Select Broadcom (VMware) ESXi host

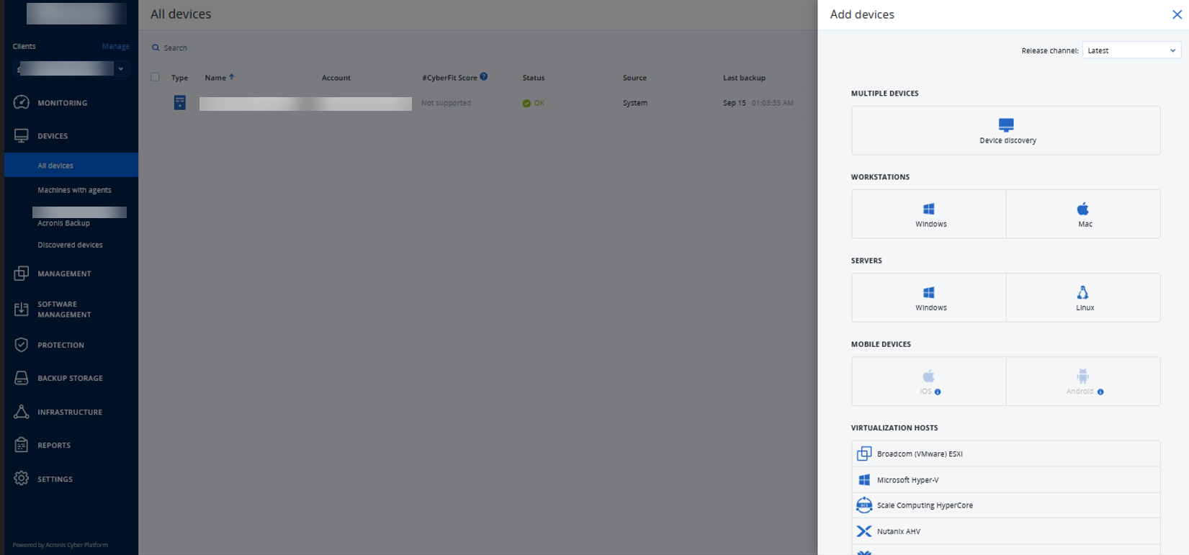tap(1005, 454)
